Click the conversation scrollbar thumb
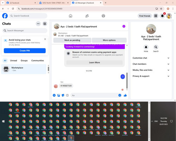The height and width of the screenshot is (141, 176). click(x=127, y=81)
